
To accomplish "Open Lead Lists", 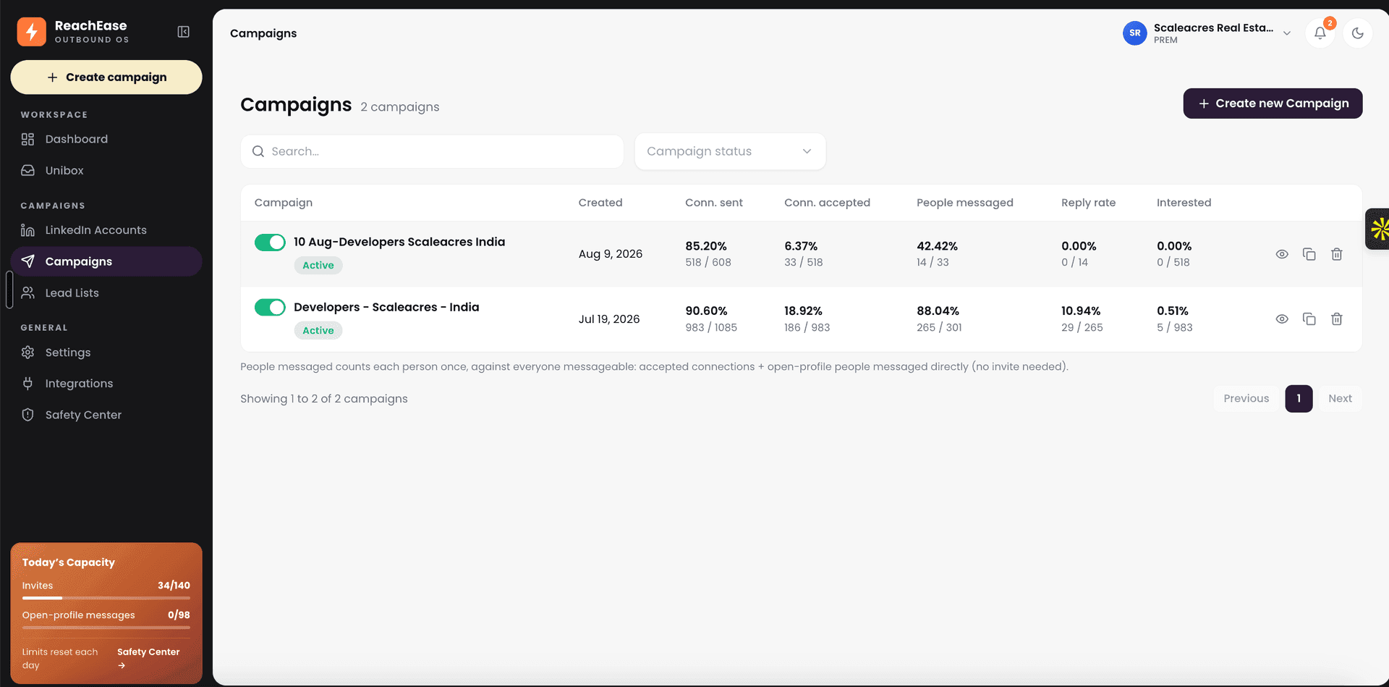I will coord(106,292).
